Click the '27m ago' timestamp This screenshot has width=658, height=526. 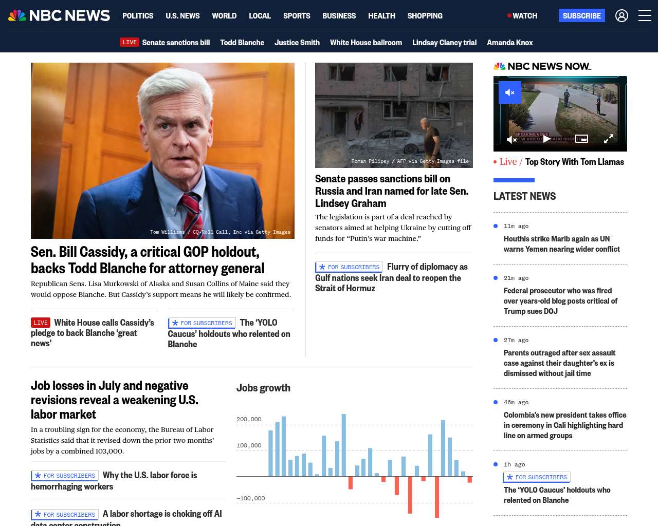tap(516, 340)
